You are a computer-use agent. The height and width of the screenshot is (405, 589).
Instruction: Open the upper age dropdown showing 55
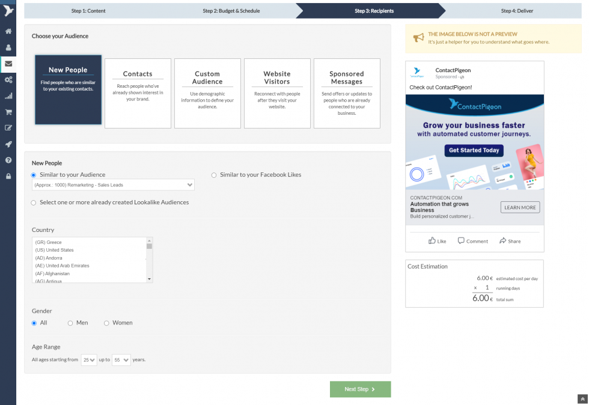click(121, 359)
